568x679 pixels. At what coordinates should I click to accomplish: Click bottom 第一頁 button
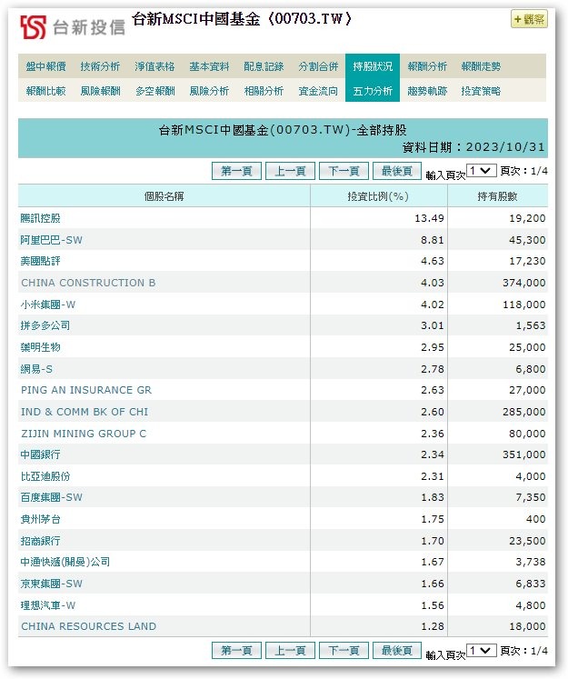tap(236, 651)
